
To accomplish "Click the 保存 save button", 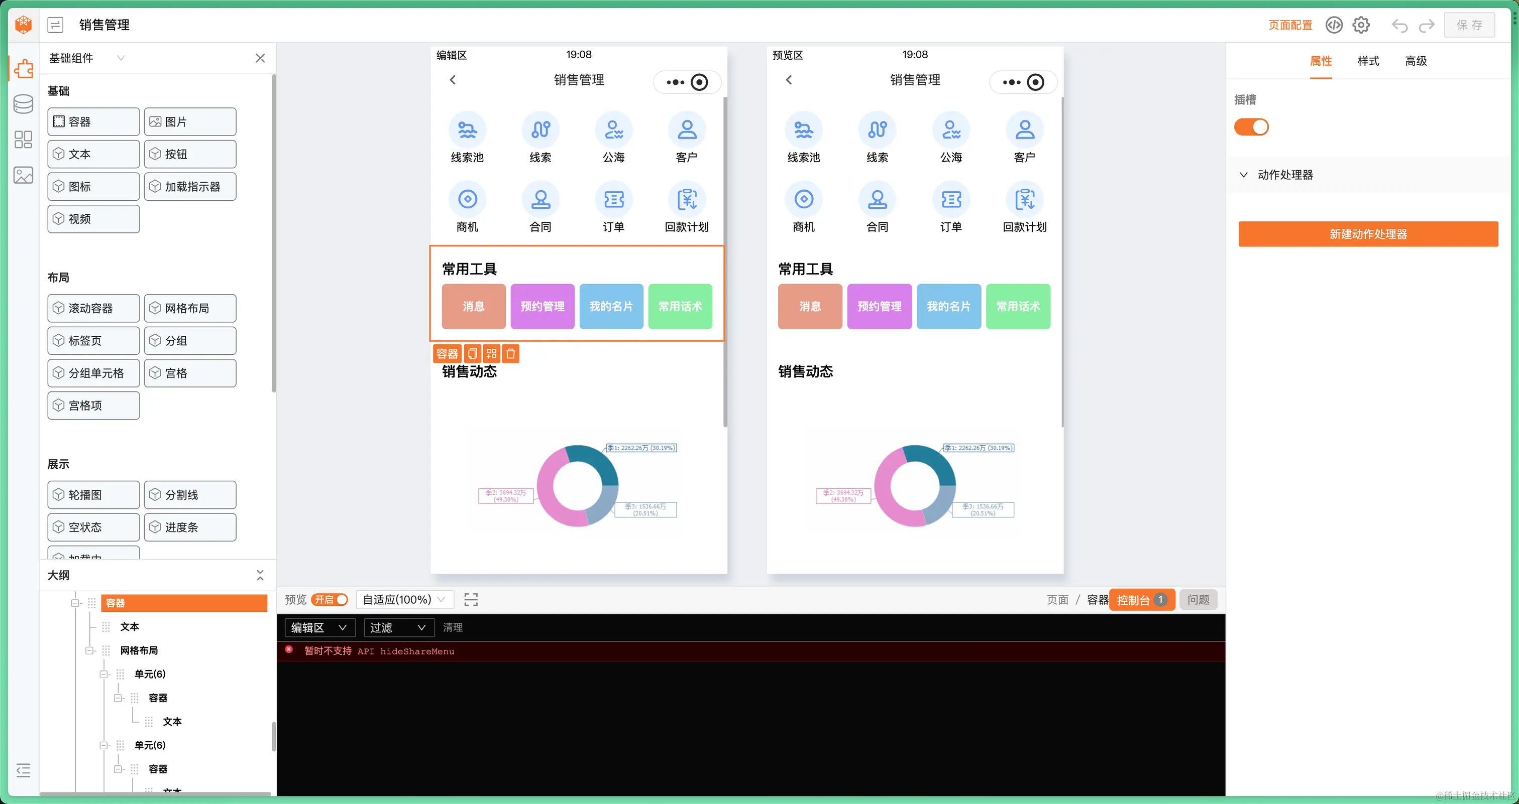I will [1469, 25].
